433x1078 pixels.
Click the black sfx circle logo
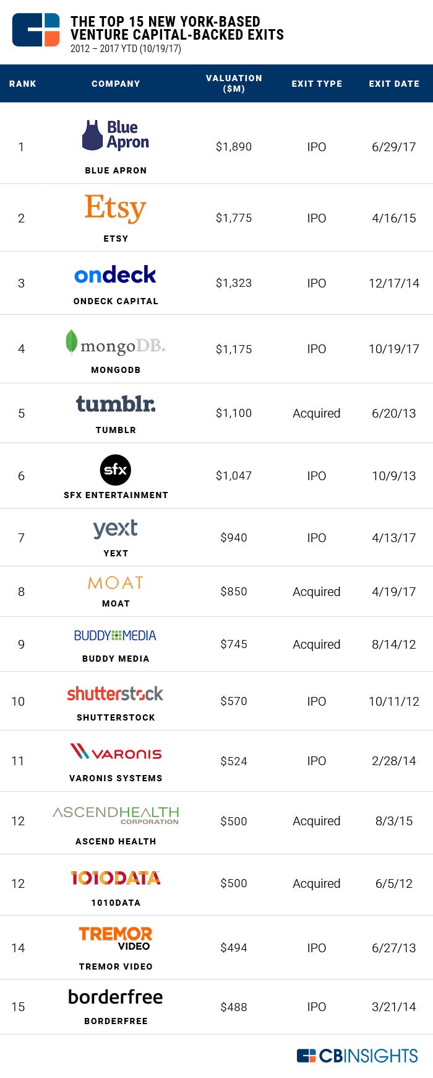(116, 470)
